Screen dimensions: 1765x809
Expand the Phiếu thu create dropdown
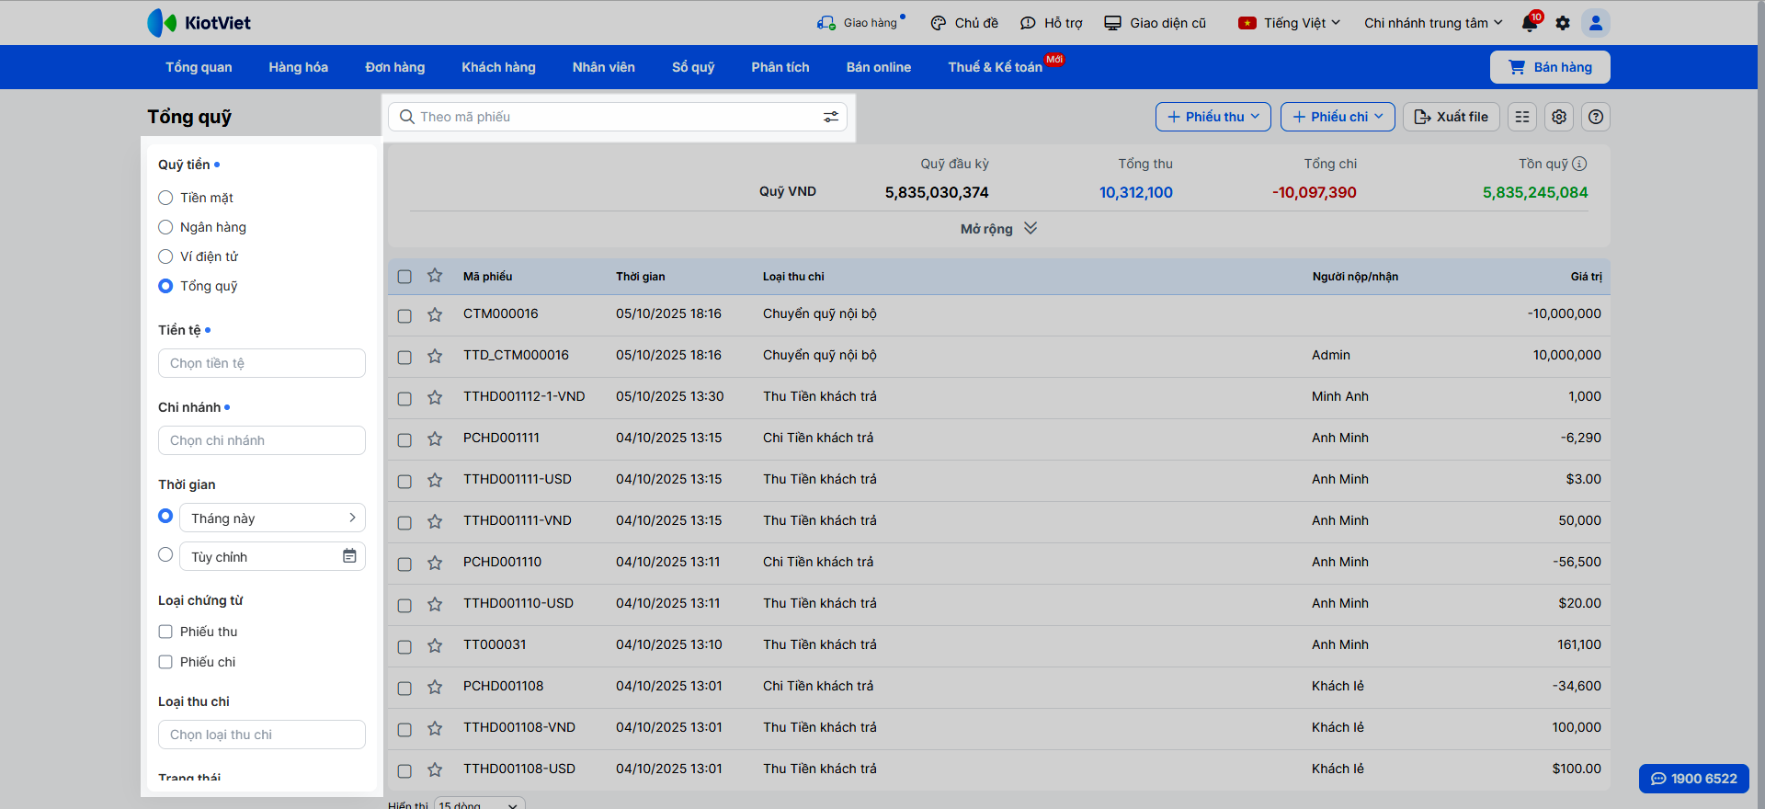[x=1213, y=117]
